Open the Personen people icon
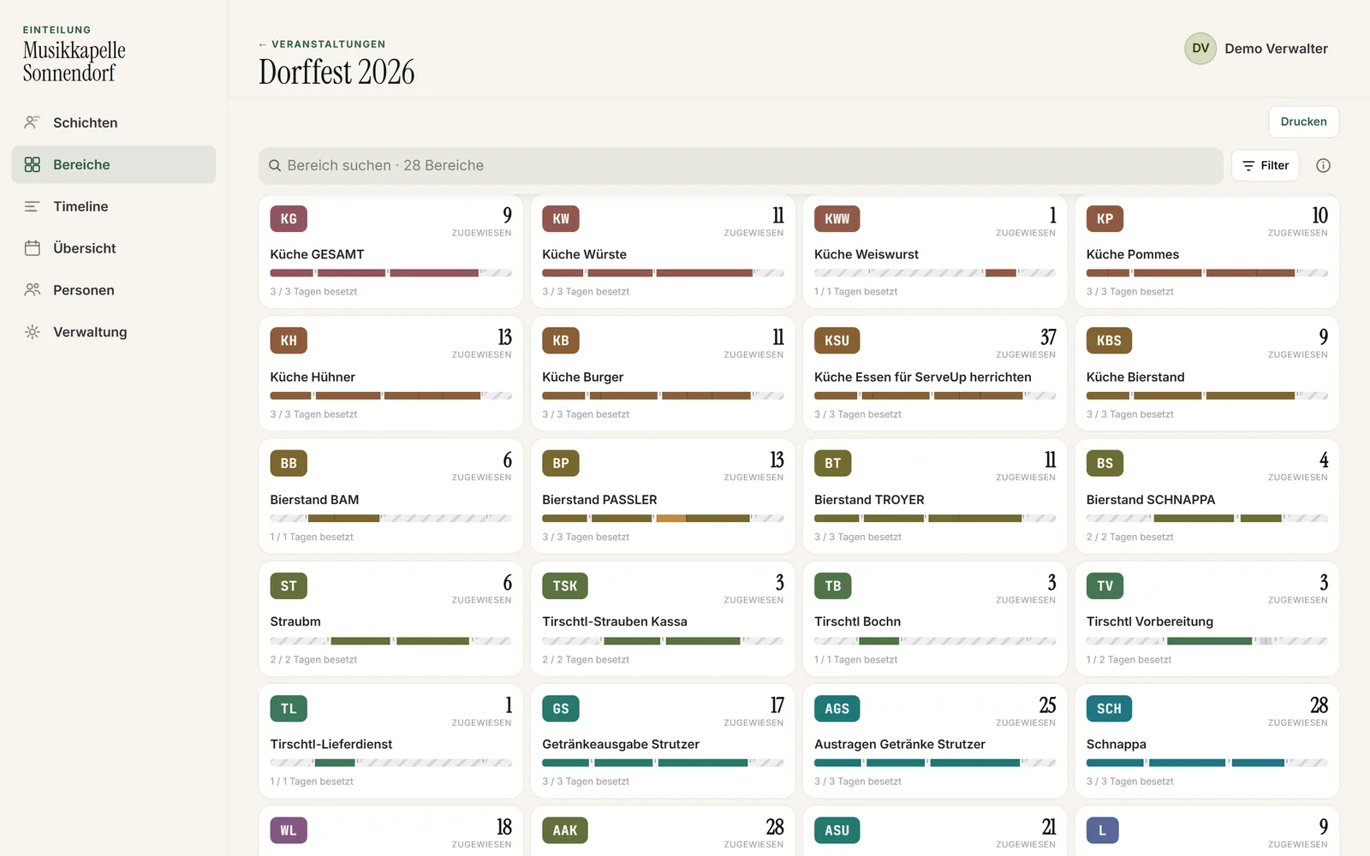 pos(33,290)
